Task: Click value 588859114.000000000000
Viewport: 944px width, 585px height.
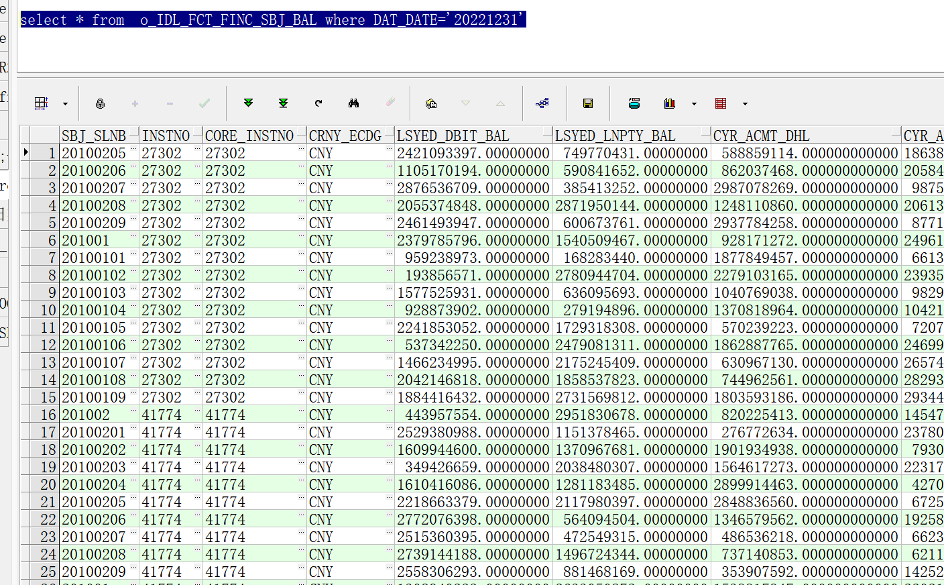Action: [x=806, y=153]
